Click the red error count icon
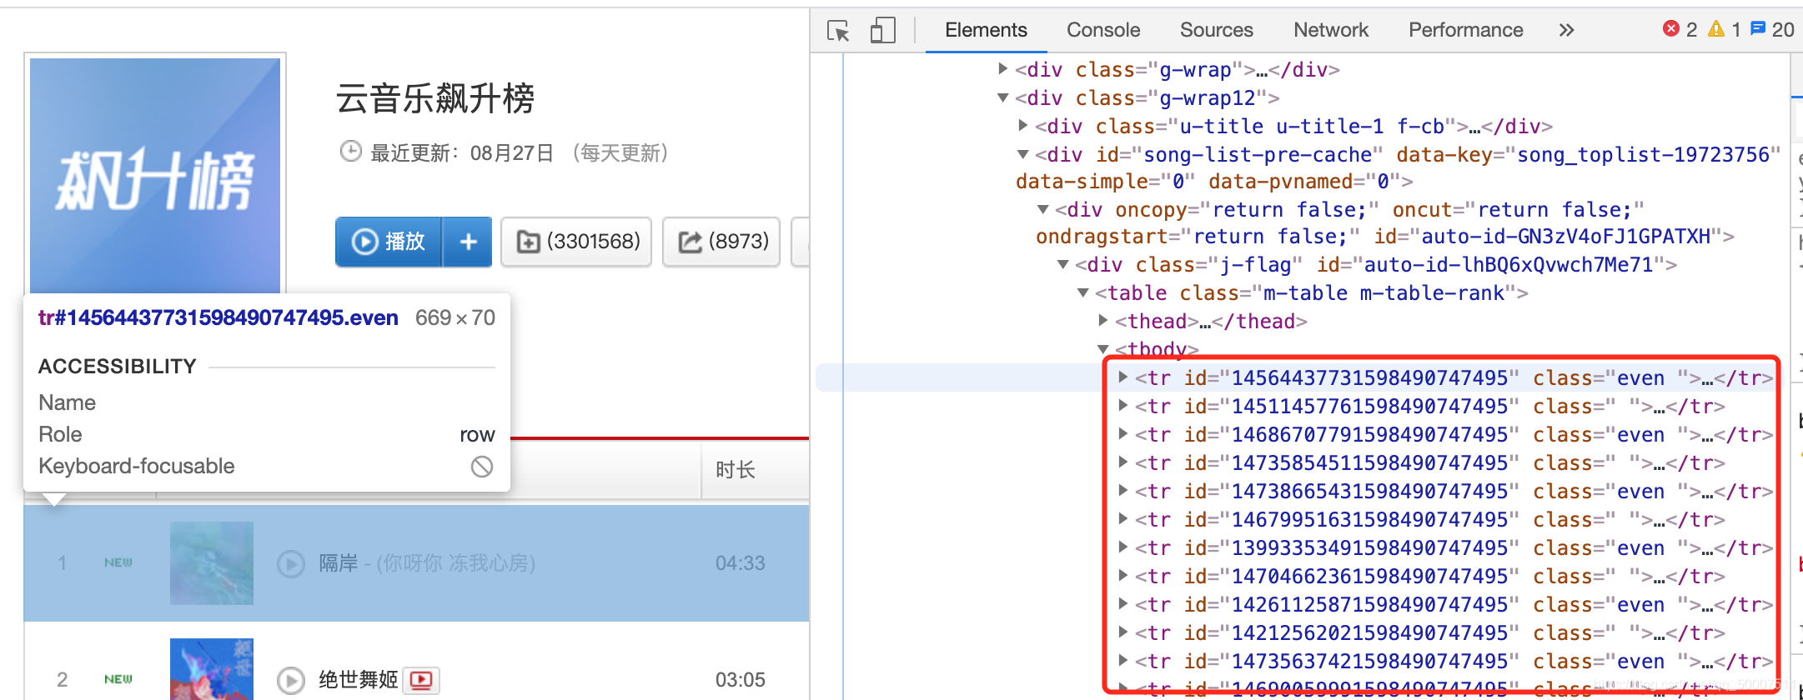The width and height of the screenshot is (1803, 700). (x=1671, y=29)
